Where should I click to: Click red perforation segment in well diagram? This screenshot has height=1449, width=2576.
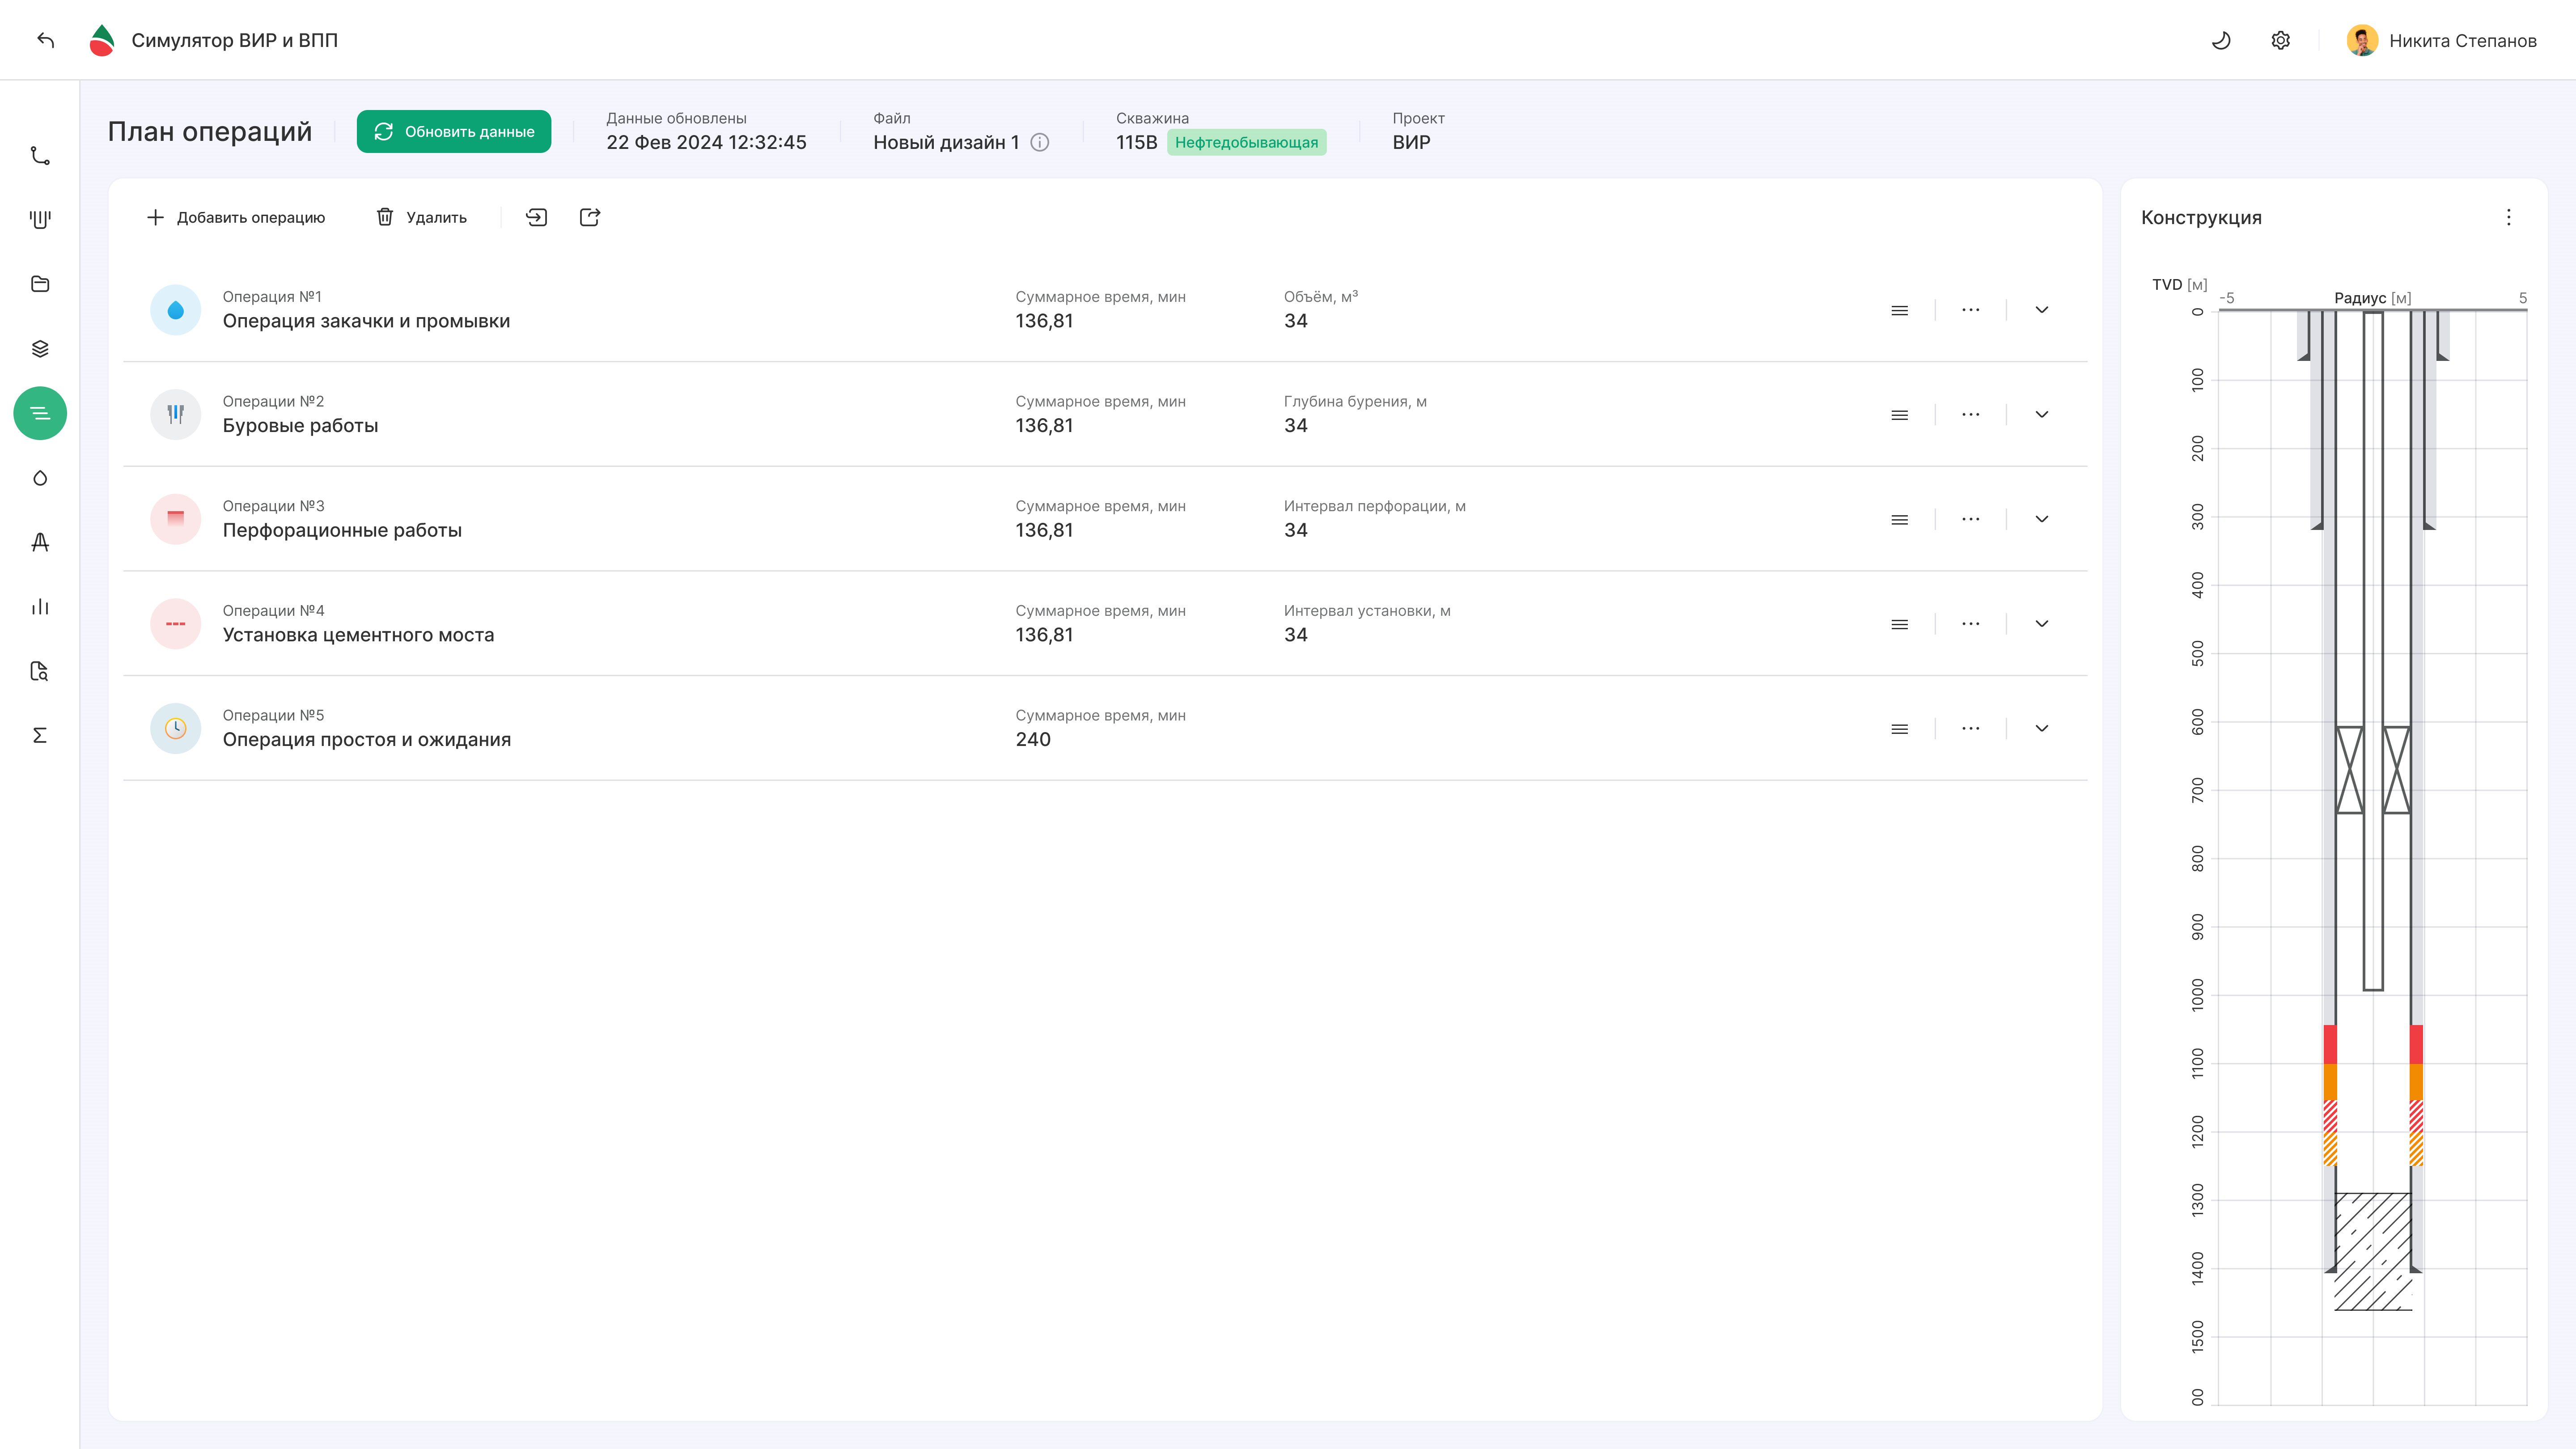click(2330, 1044)
